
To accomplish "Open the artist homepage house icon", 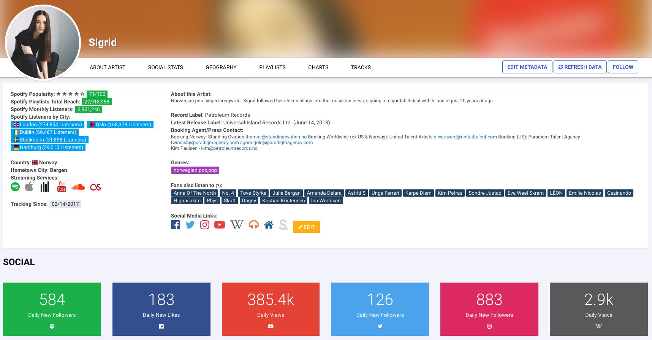I will tap(269, 225).
